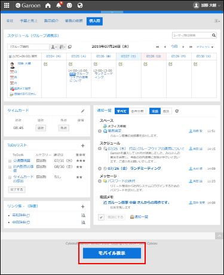This screenshot has width=224, height=275.
Task: Click the user/facility search input field
Action: point(192,35)
